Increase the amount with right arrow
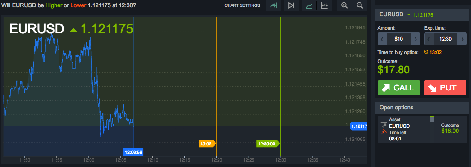471x167 pixels. point(416,39)
